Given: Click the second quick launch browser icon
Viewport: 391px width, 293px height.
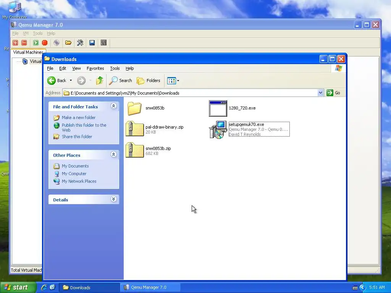Looking at the screenshot, I should [52, 287].
